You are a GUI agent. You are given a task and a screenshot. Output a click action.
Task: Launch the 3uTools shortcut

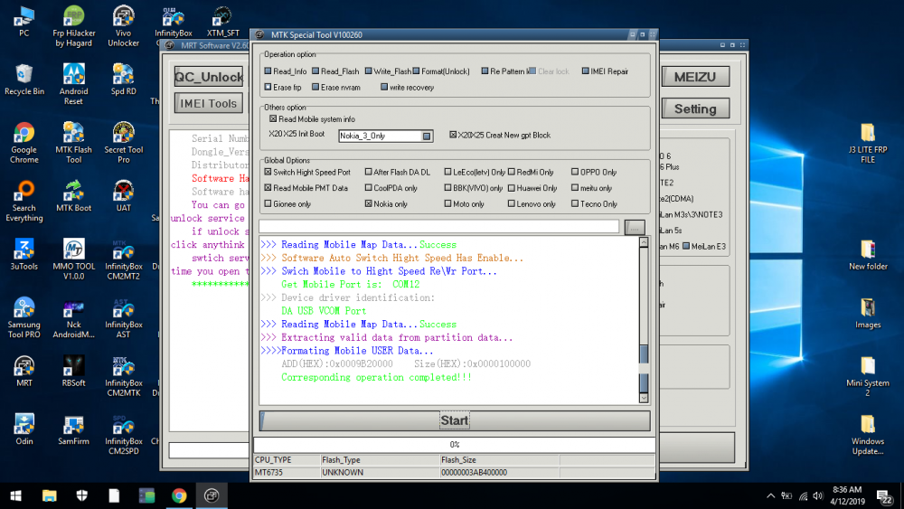pyautogui.click(x=24, y=255)
